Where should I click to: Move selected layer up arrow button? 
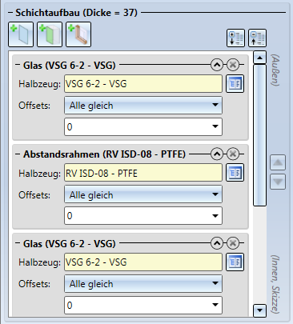278,162
